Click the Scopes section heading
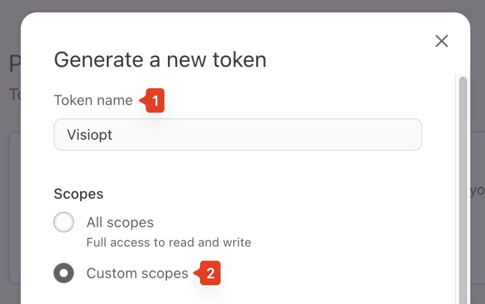 click(79, 194)
